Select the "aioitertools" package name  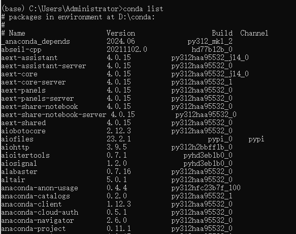click(x=25, y=155)
